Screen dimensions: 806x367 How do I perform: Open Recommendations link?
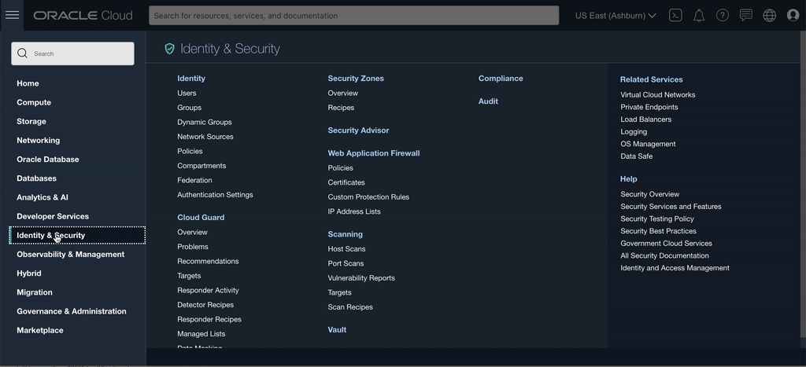click(x=208, y=261)
